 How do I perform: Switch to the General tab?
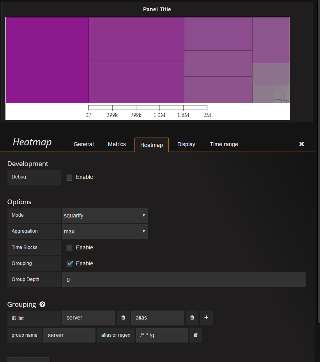coord(83,144)
